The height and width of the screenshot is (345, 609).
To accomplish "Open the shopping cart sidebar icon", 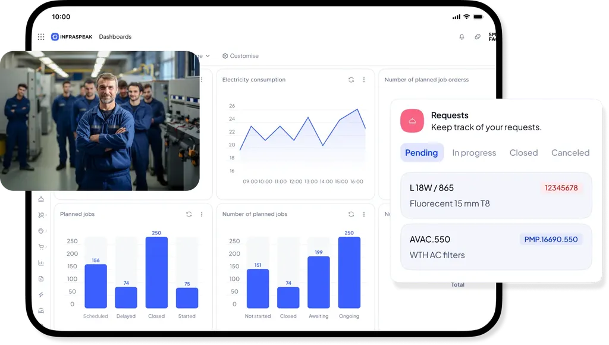I will tap(41, 247).
